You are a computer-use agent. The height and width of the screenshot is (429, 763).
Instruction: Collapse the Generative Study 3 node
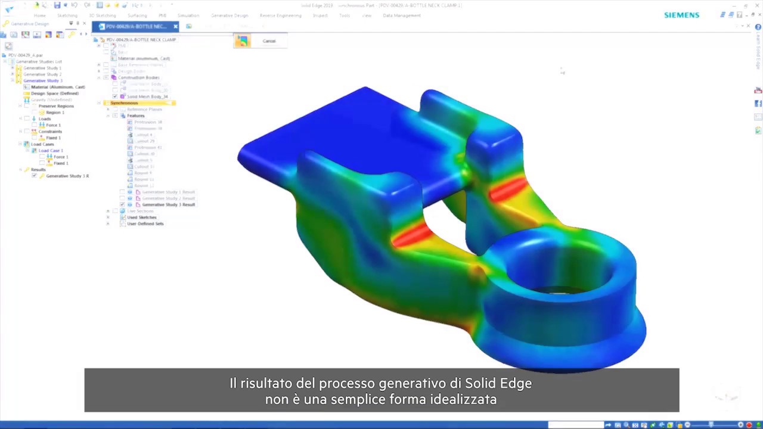pos(13,80)
